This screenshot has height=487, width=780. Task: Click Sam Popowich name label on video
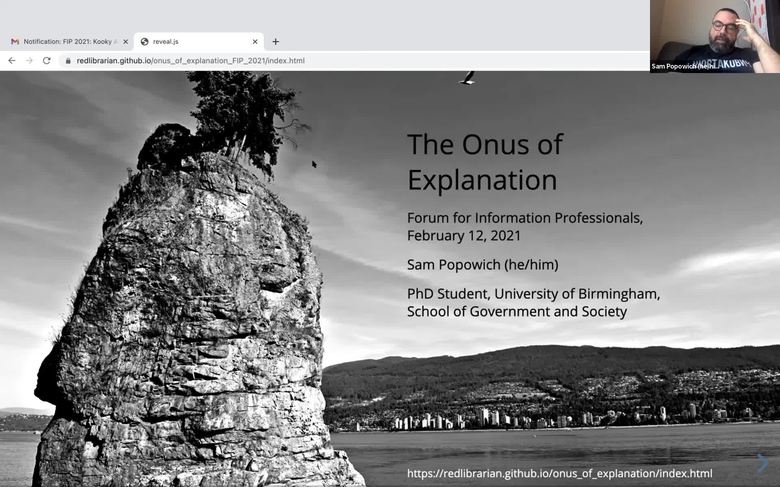click(x=685, y=66)
